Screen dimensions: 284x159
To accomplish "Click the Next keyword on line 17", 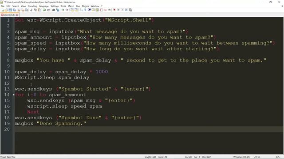I will 33,112.
